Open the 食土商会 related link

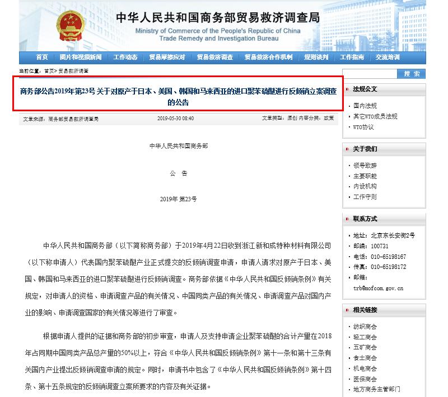[x=365, y=358]
